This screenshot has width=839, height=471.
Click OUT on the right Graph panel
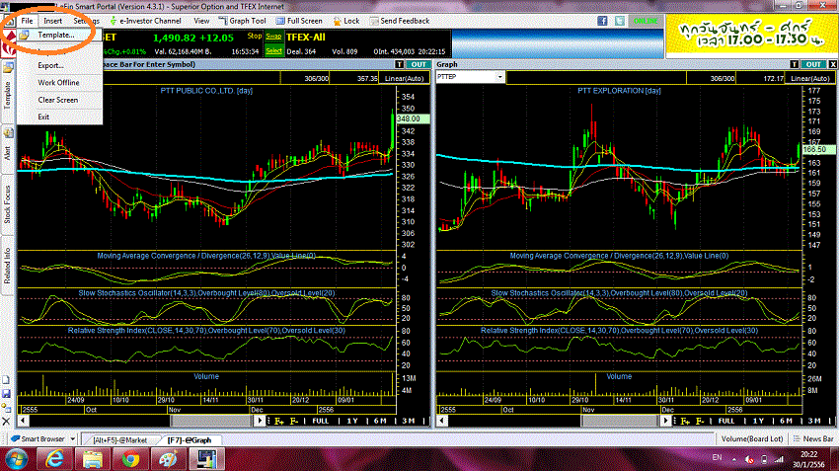(x=813, y=64)
